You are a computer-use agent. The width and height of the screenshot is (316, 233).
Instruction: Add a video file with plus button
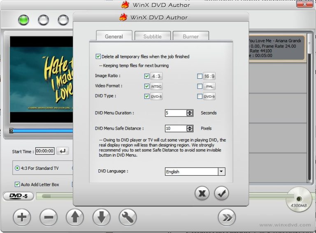pyautogui.click(x=22, y=217)
